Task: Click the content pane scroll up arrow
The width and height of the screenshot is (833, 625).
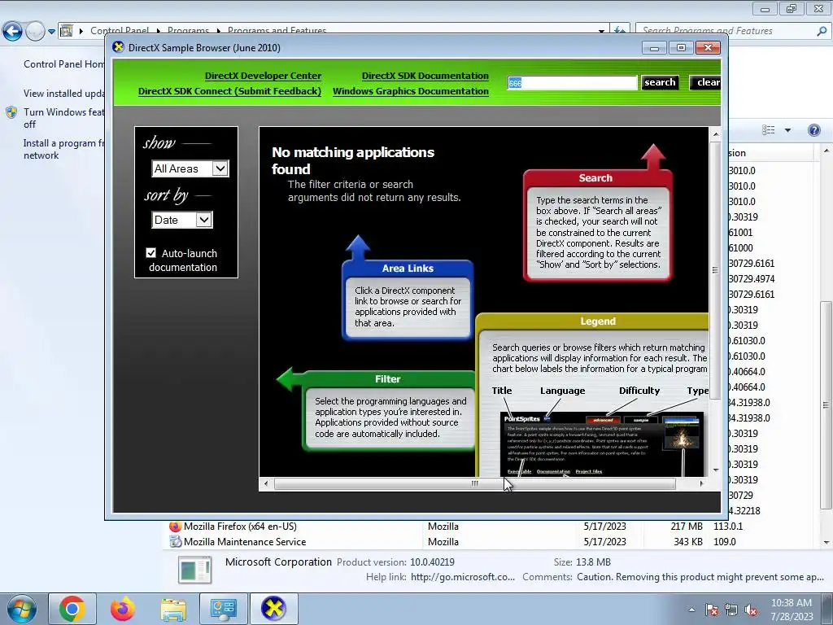Action: coord(716,134)
